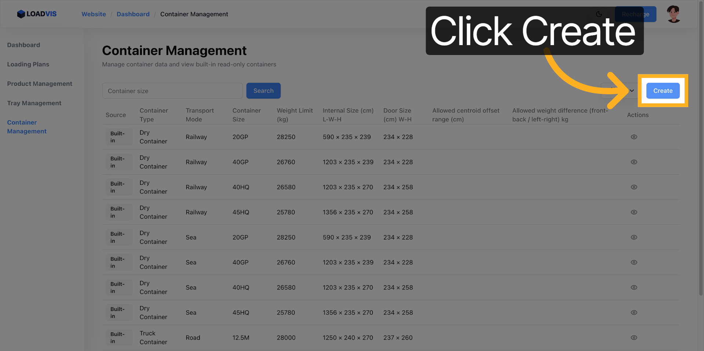Click eye icon for Sea 45HQ row
This screenshot has width=704, height=351.
pos(634,312)
